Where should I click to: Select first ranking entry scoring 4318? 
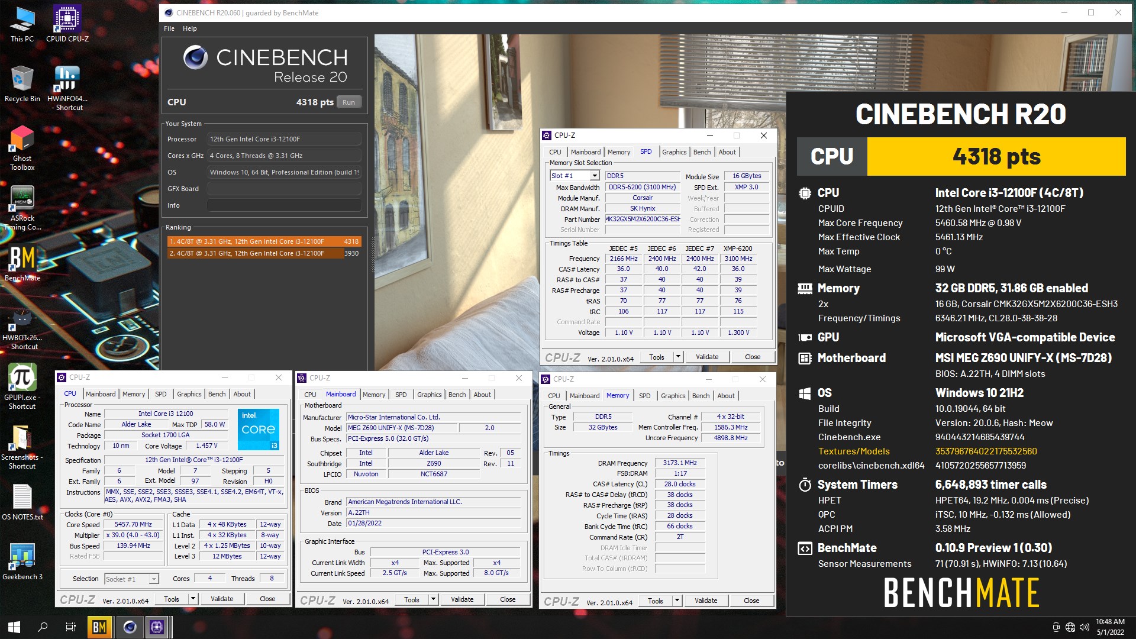pyautogui.click(x=264, y=241)
